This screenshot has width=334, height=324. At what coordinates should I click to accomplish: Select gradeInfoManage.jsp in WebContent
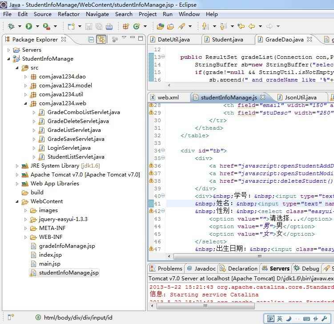pos(67,246)
